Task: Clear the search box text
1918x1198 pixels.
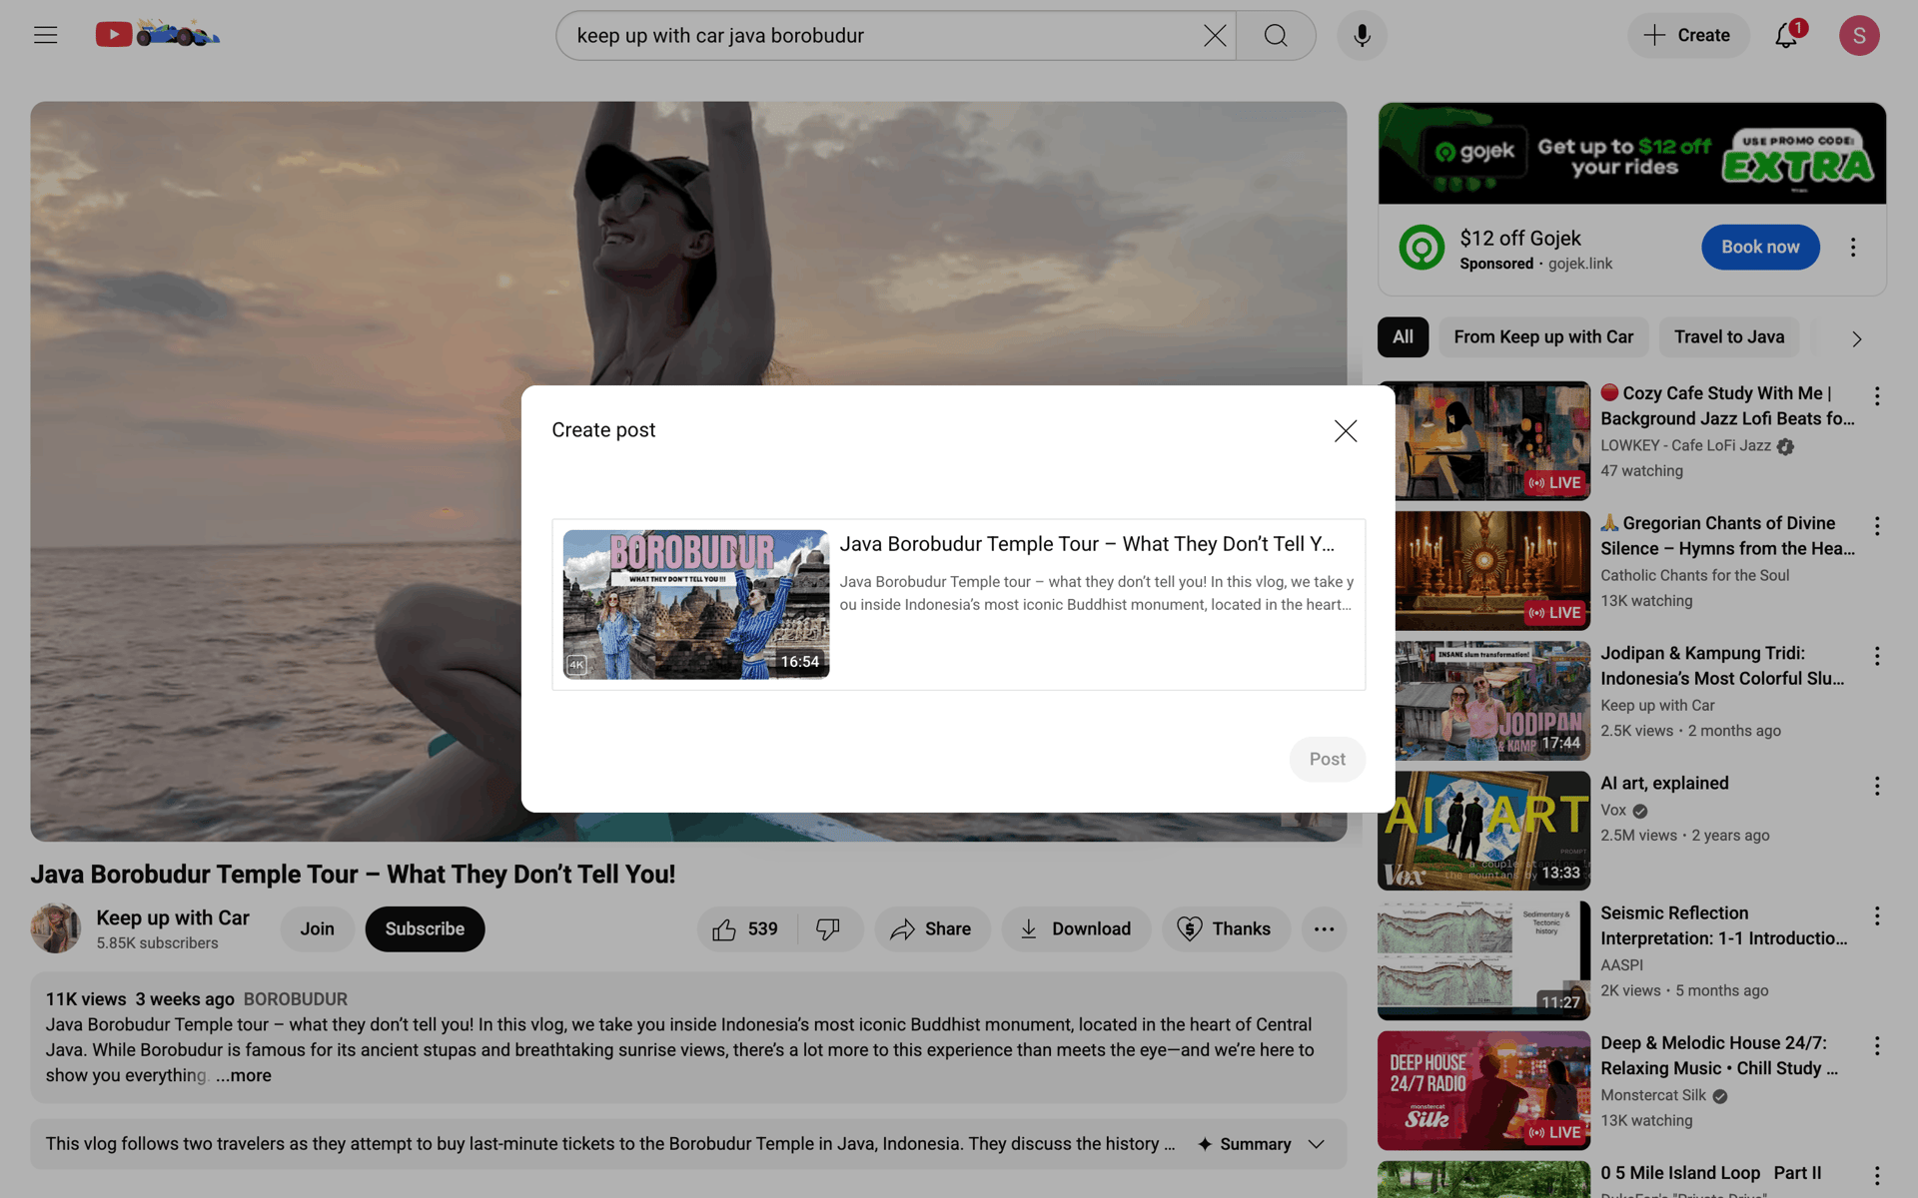Action: (x=1215, y=36)
